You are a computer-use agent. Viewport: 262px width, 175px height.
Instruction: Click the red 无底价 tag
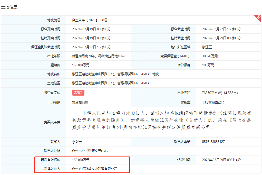[78, 93]
